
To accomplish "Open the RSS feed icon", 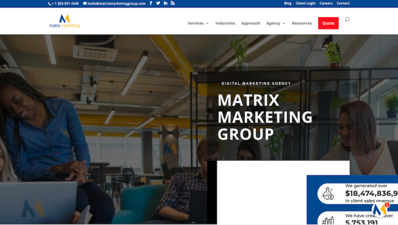I will pos(172,3).
